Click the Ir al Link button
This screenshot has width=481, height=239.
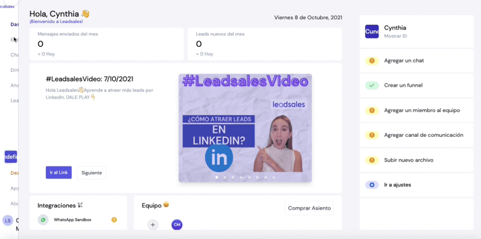coord(59,172)
